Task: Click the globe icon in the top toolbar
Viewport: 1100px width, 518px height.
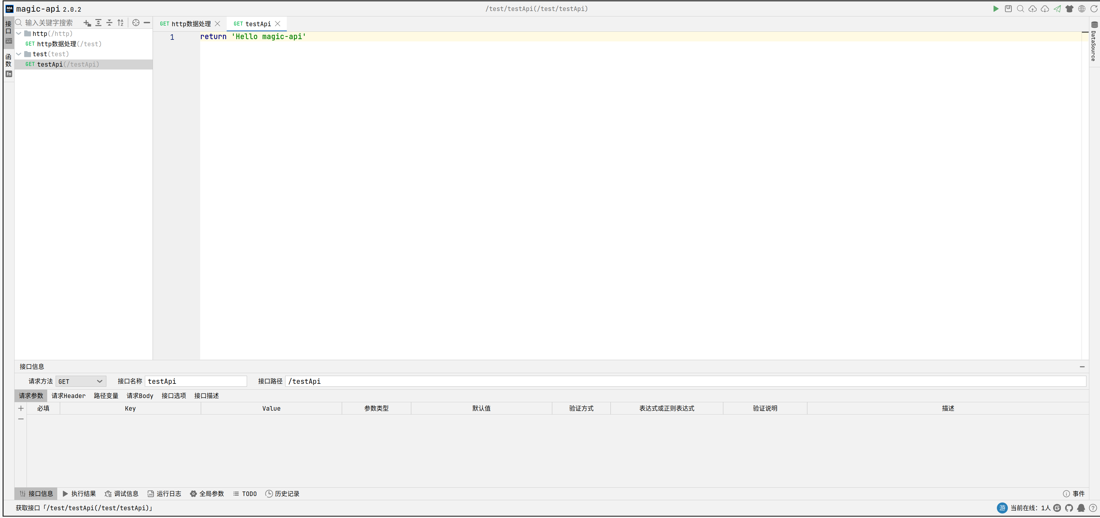Action: pos(1082,8)
